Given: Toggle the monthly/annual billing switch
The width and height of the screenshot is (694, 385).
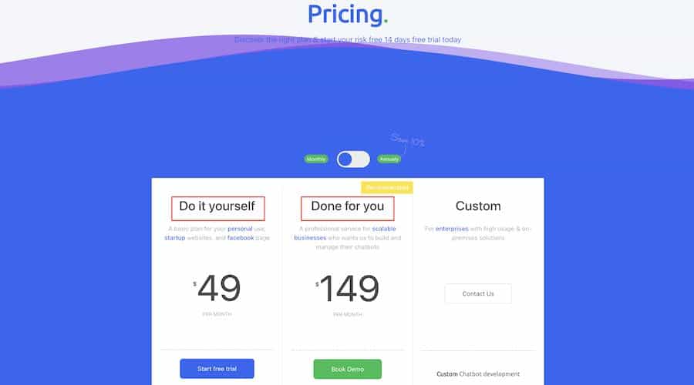Looking at the screenshot, I should [x=353, y=159].
